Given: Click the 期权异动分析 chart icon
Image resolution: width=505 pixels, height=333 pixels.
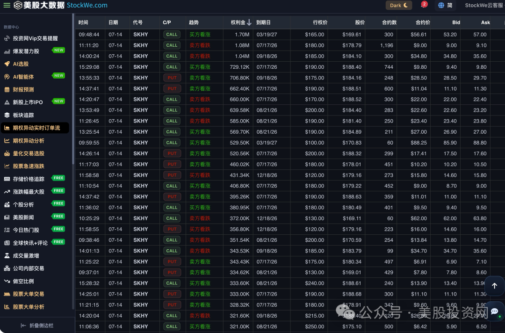Looking at the screenshot, I should [7, 141].
